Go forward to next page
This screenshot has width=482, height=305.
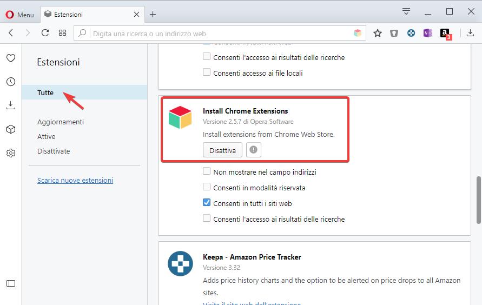(28, 33)
